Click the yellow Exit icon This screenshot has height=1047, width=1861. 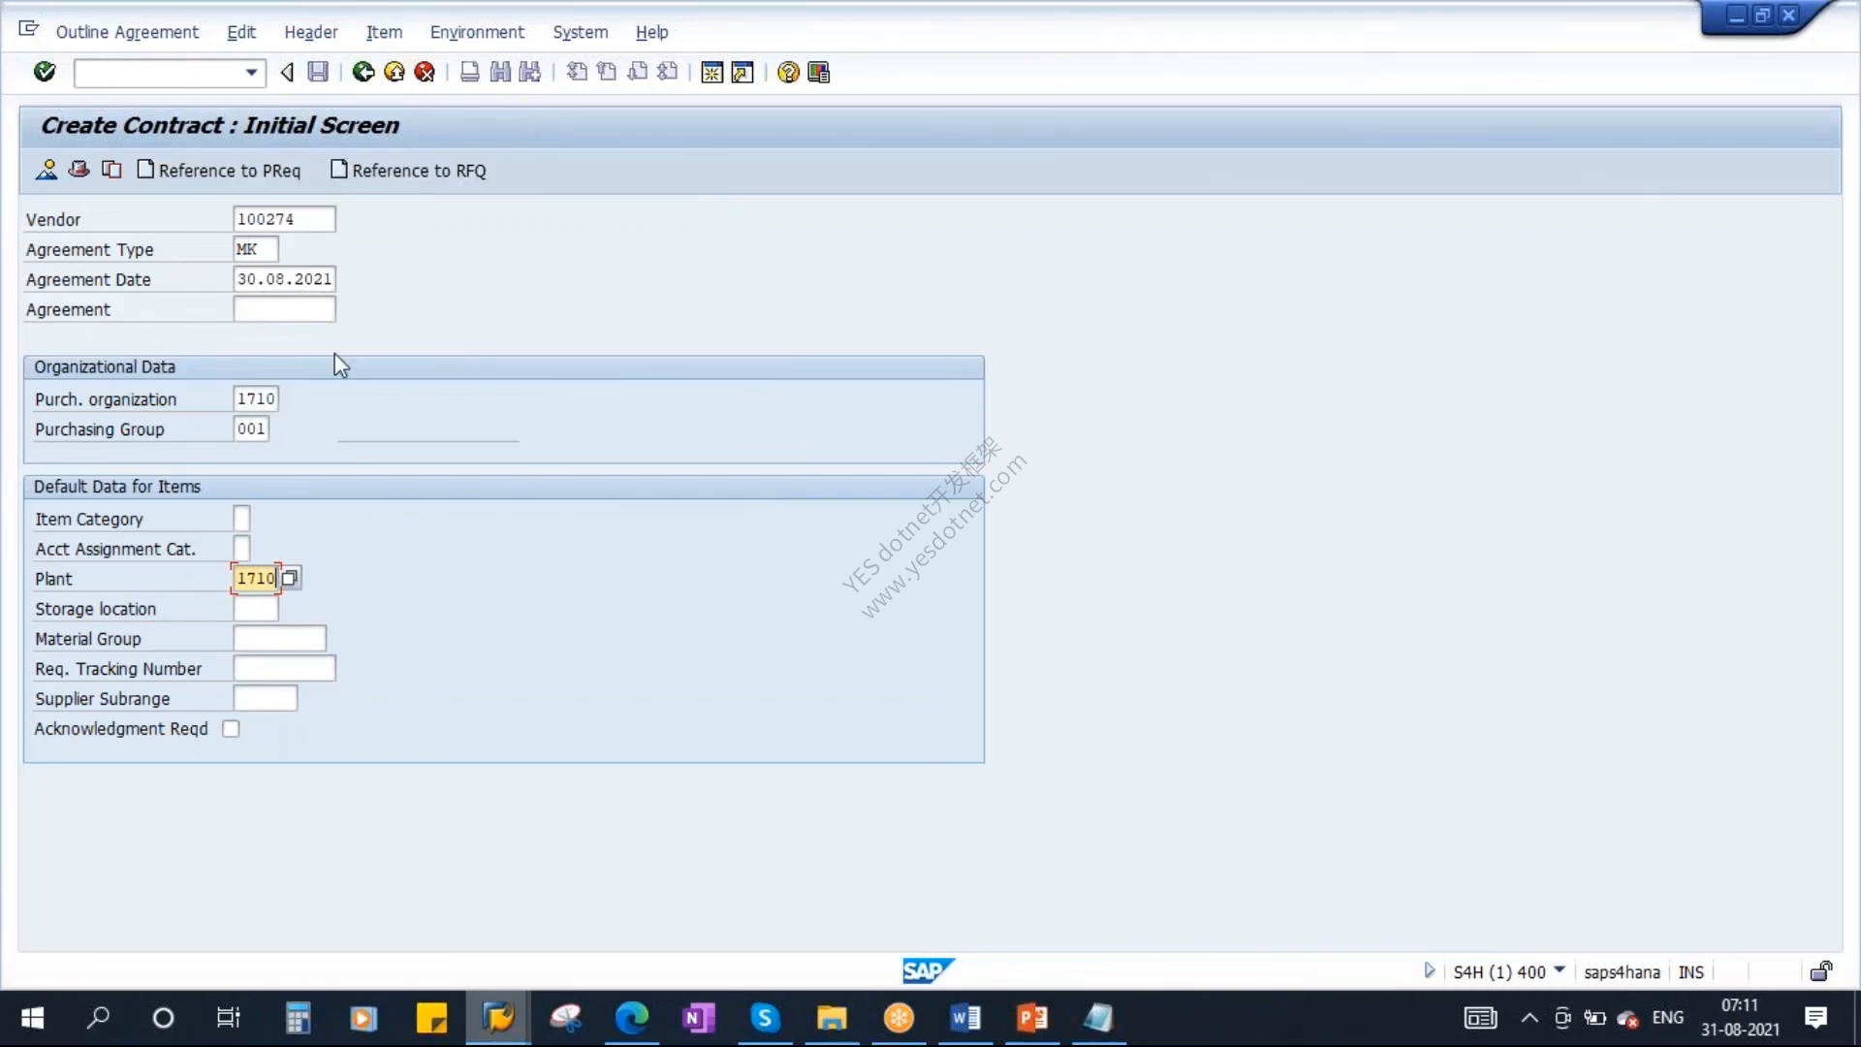pyautogui.click(x=394, y=72)
